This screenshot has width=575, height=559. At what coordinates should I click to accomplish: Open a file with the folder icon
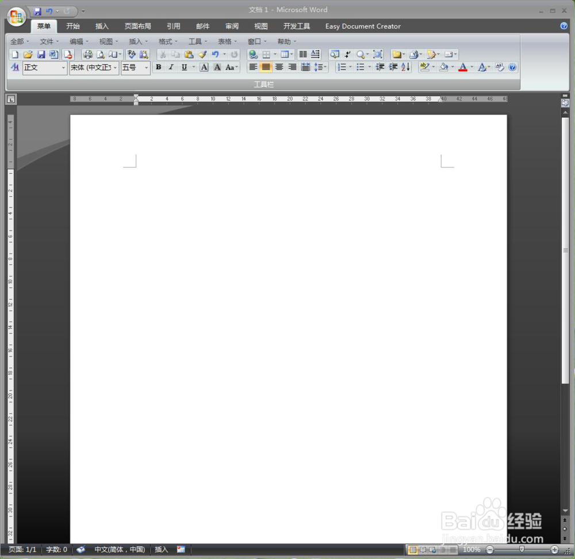coord(28,55)
